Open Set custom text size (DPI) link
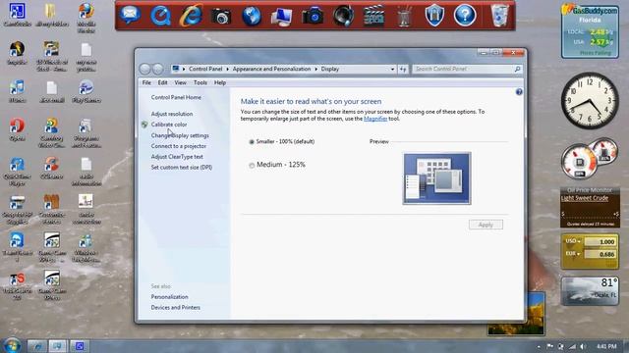 tap(181, 168)
